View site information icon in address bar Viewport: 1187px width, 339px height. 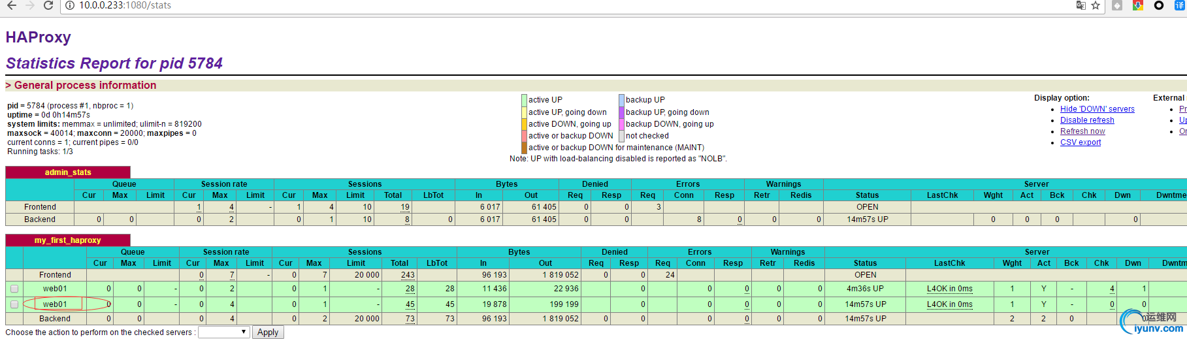pyautogui.click(x=70, y=5)
